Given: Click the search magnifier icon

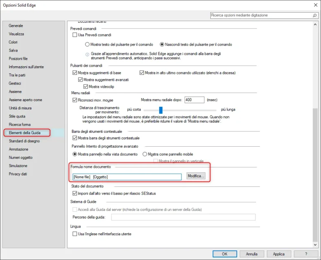Looking at the screenshot, I should (x=314, y=15).
